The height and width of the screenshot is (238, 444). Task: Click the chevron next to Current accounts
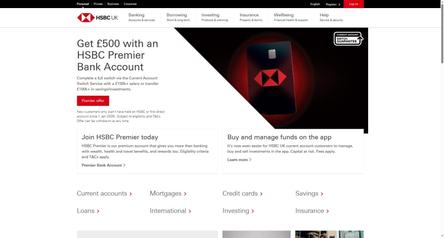pos(131,194)
